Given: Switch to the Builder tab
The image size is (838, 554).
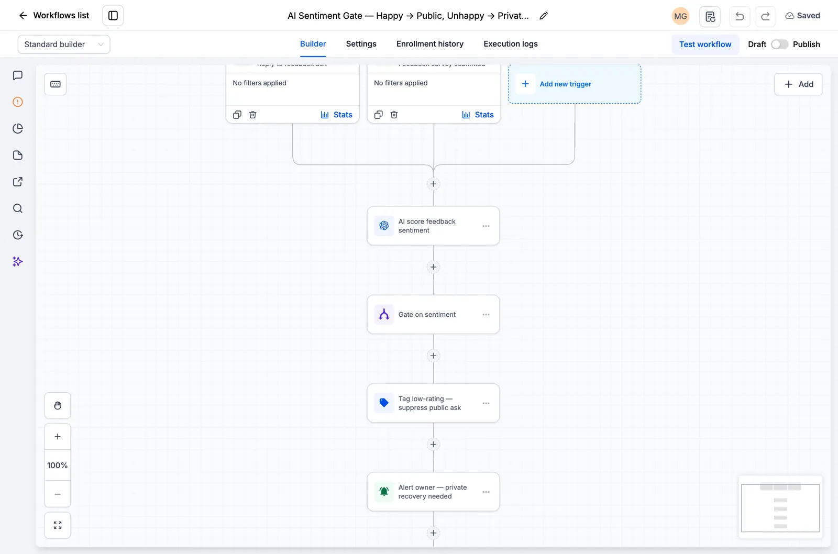Looking at the screenshot, I should click(x=313, y=44).
